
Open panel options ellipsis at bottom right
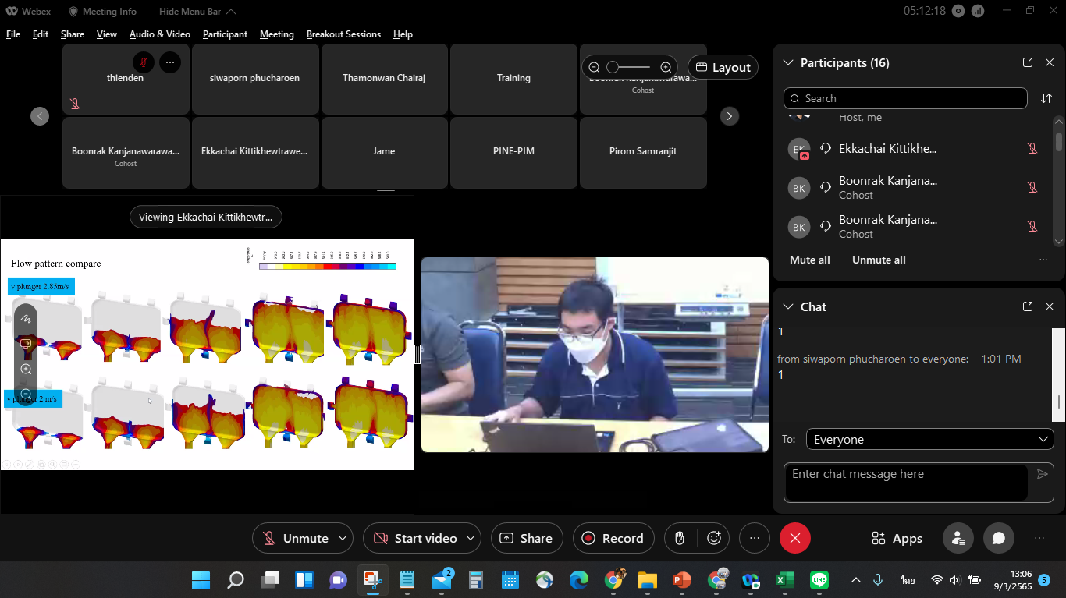point(1039,538)
